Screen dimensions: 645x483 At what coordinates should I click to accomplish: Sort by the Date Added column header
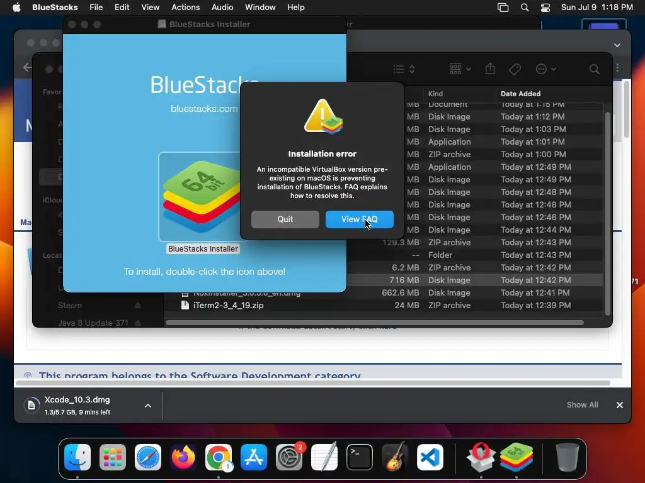520,94
